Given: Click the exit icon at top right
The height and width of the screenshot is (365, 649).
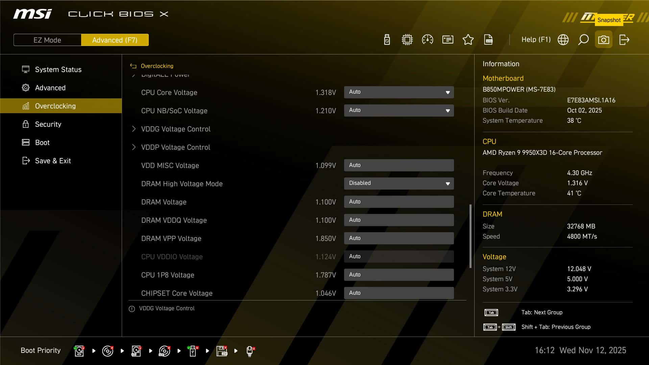Looking at the screenshot, I should coord(624,40).
